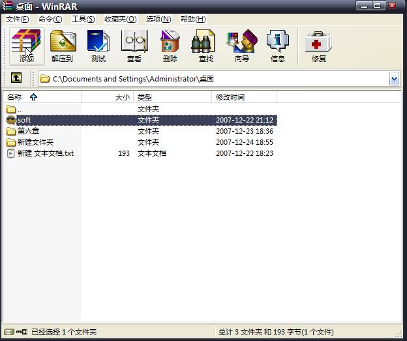This screenshot has width=407, height=341.
Task: Click the WinRAR title bar icon
Action: 7,7
